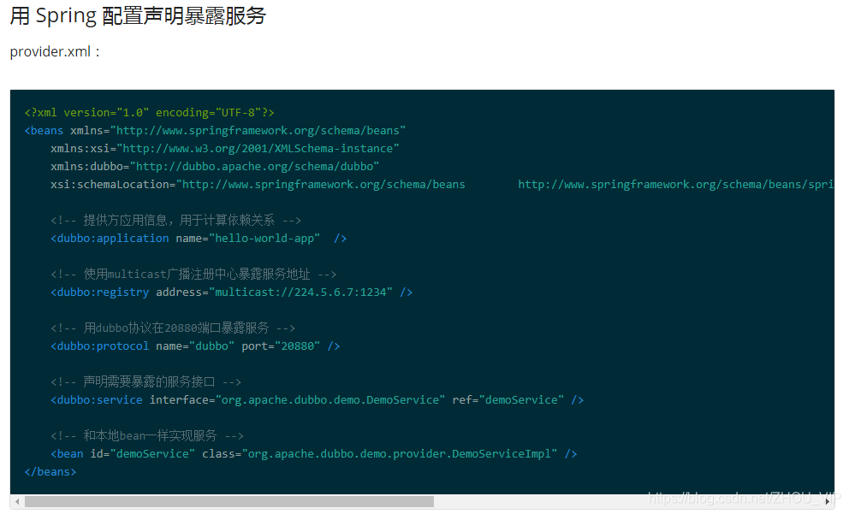The width and height of the screenshot is (849, 514).
Task: Click the xmlns:xsi namespace line
Action: coord(225,148)
